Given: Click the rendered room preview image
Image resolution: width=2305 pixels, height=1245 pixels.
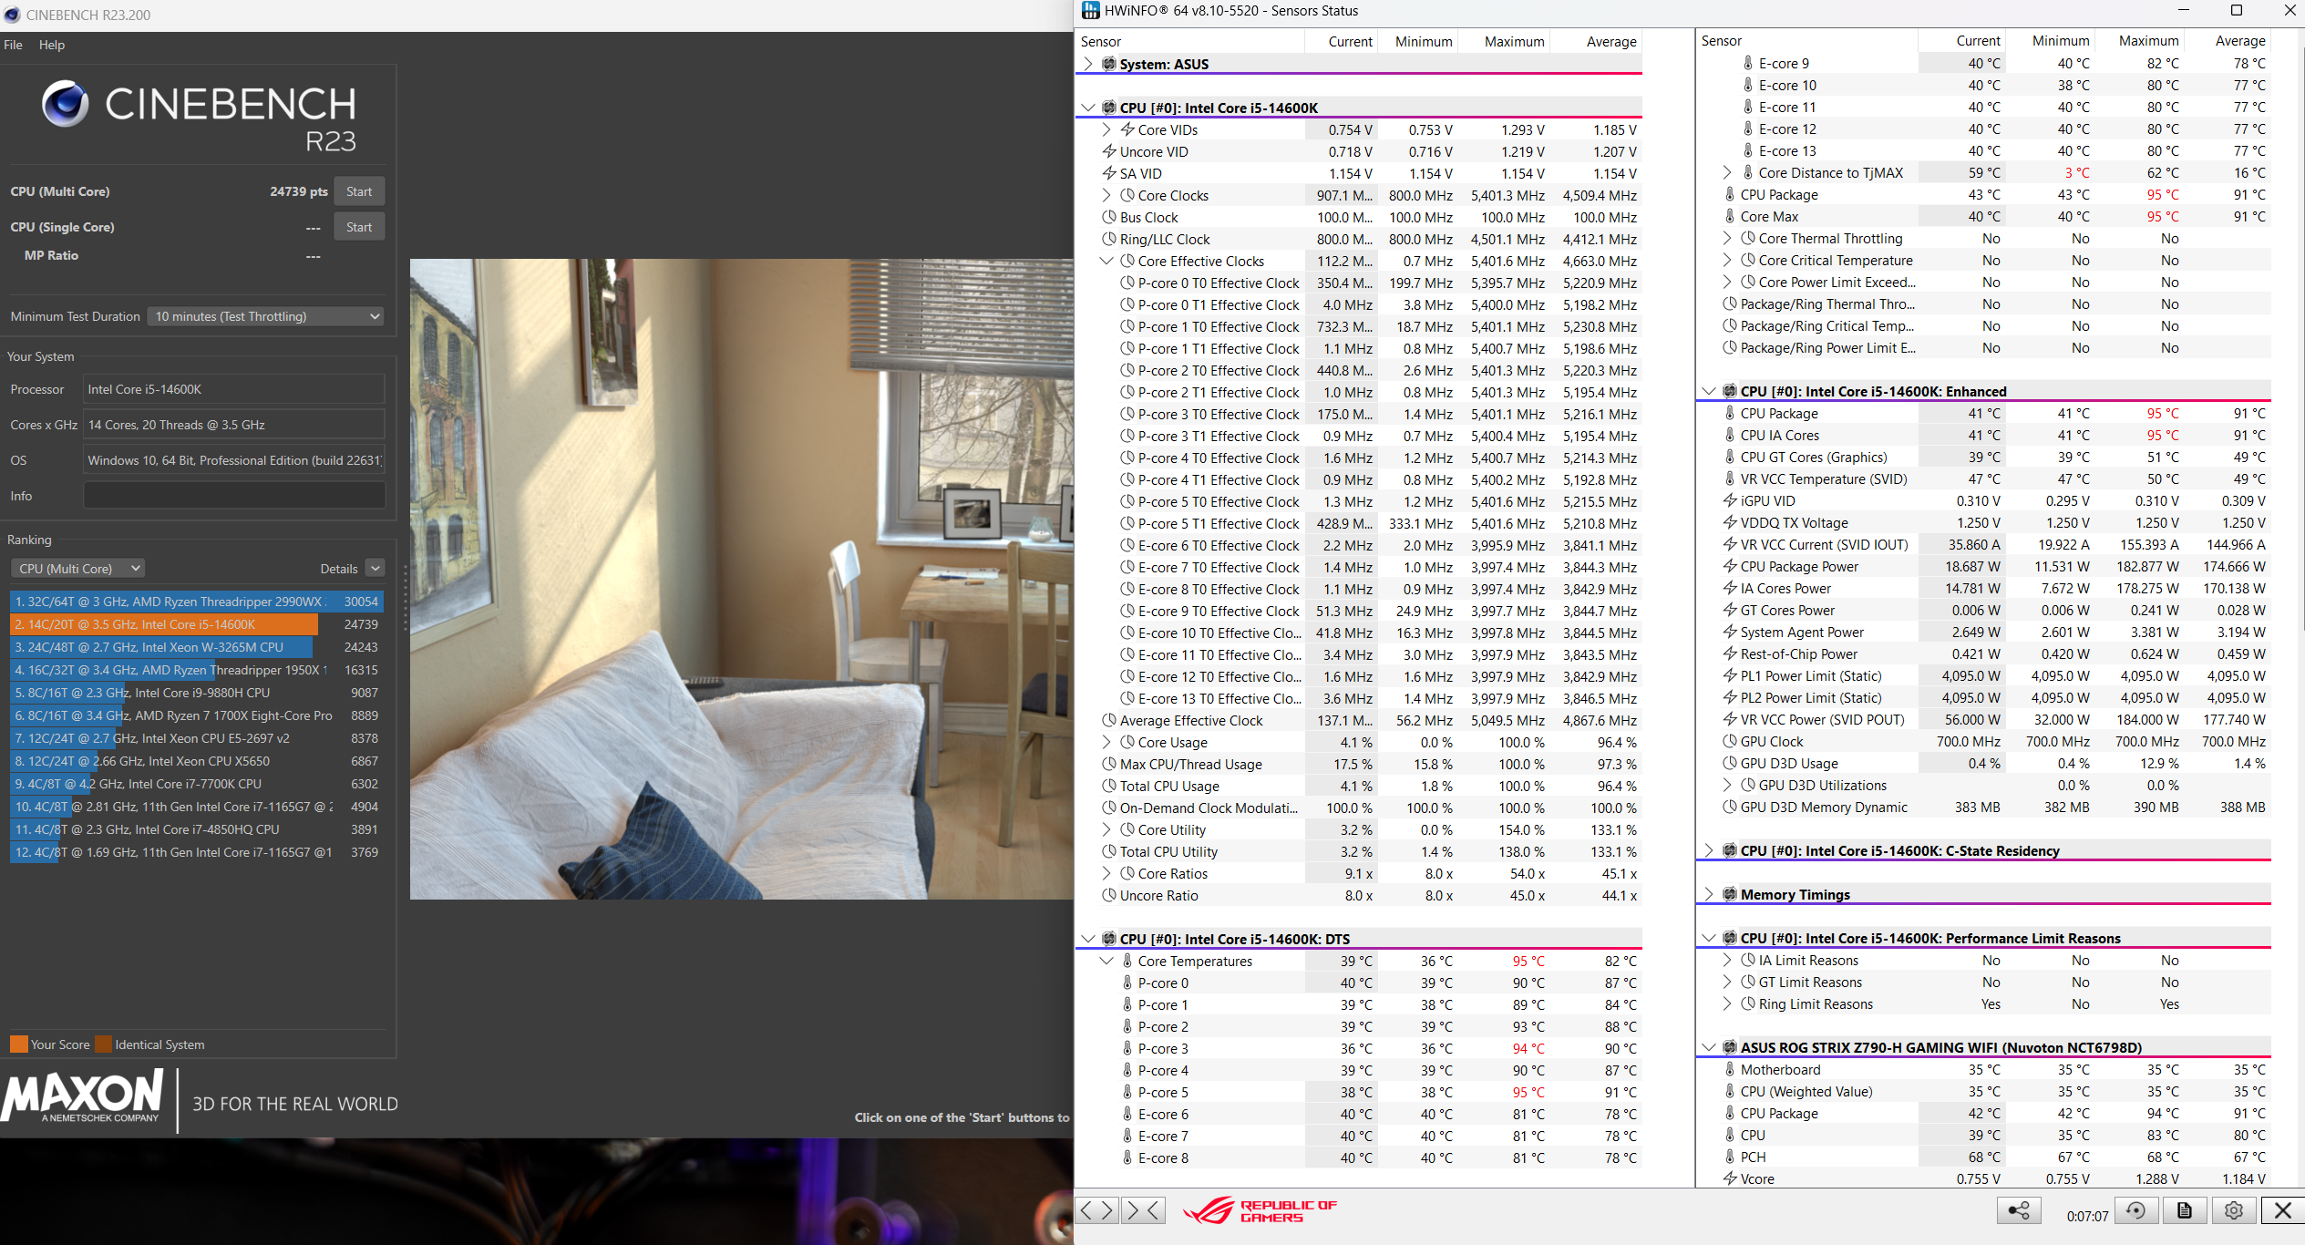Looking at the screenshot, I should coord(741,580).
